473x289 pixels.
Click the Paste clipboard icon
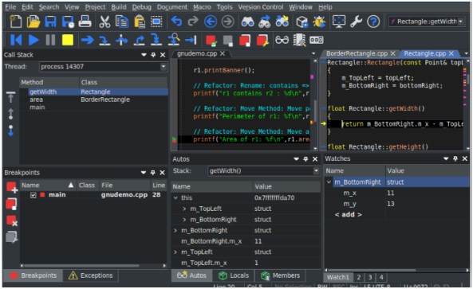[x=139, y=21]
